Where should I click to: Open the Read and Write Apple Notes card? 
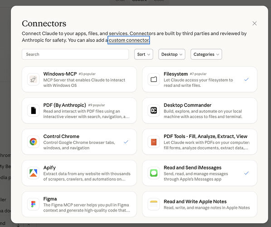(199, 204)
